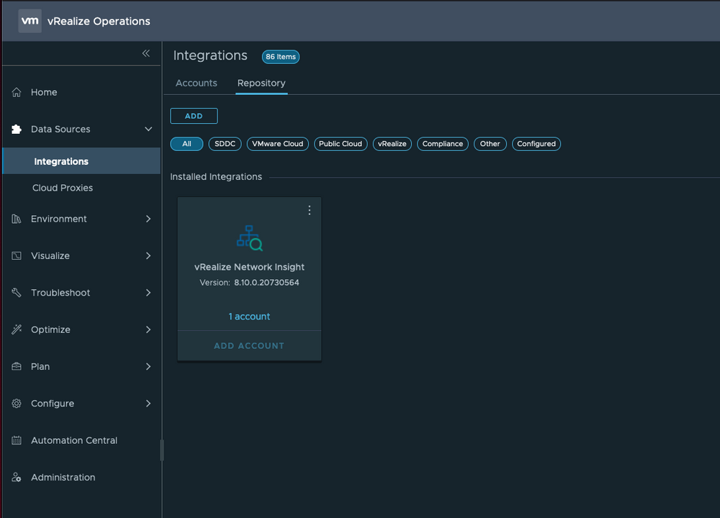The height and width of the screenshot is (518, 720).
Task: Click the VMware vm logo icon
Action: [x=30, y=21]
